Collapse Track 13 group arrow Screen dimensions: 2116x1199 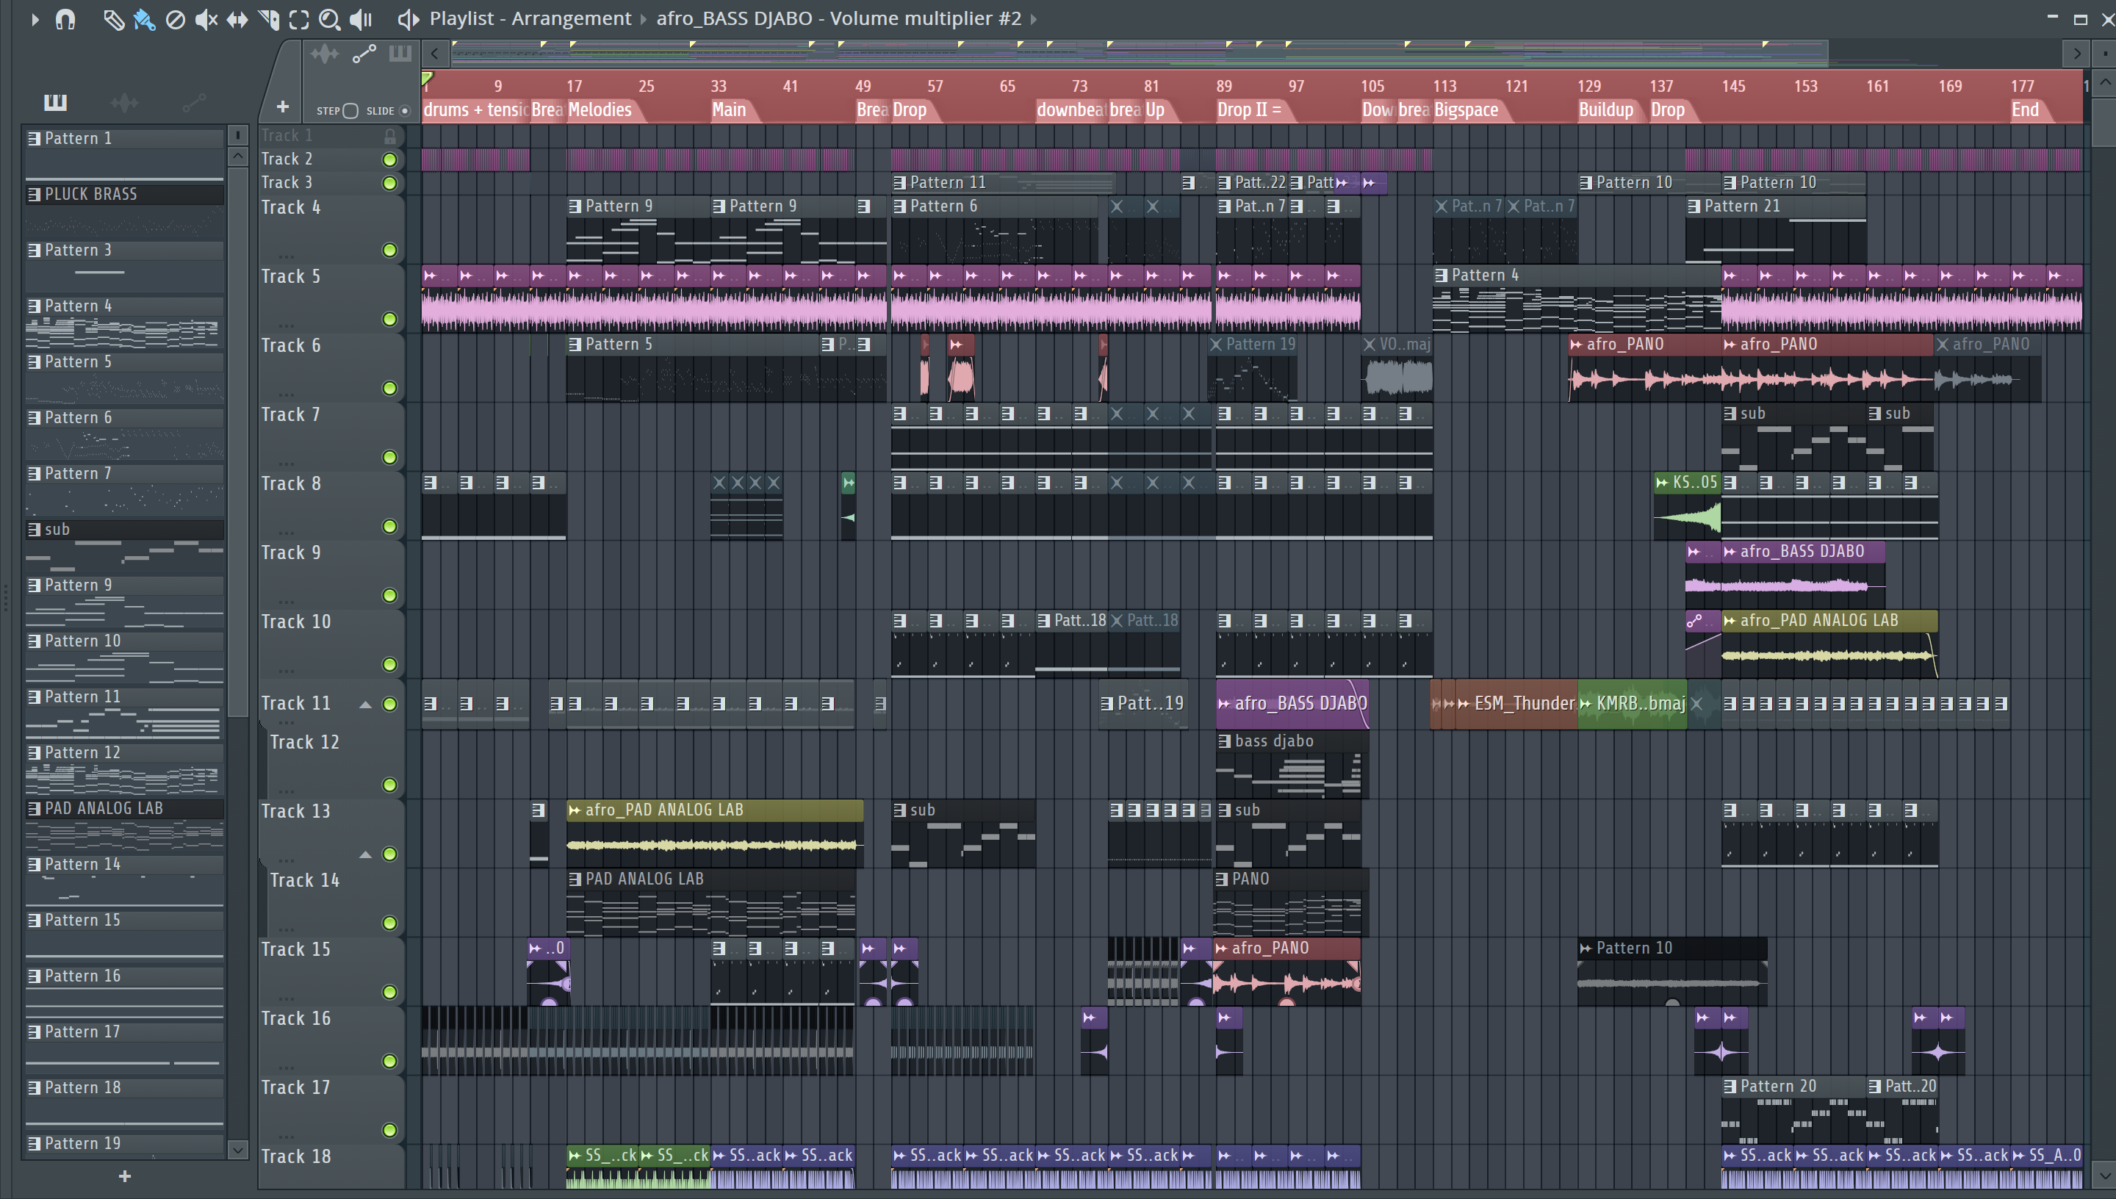[366, 854]
